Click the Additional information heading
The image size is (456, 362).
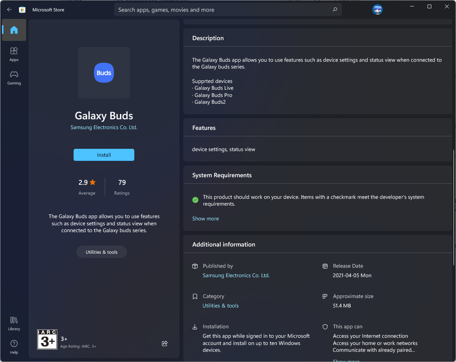[224, 245]
